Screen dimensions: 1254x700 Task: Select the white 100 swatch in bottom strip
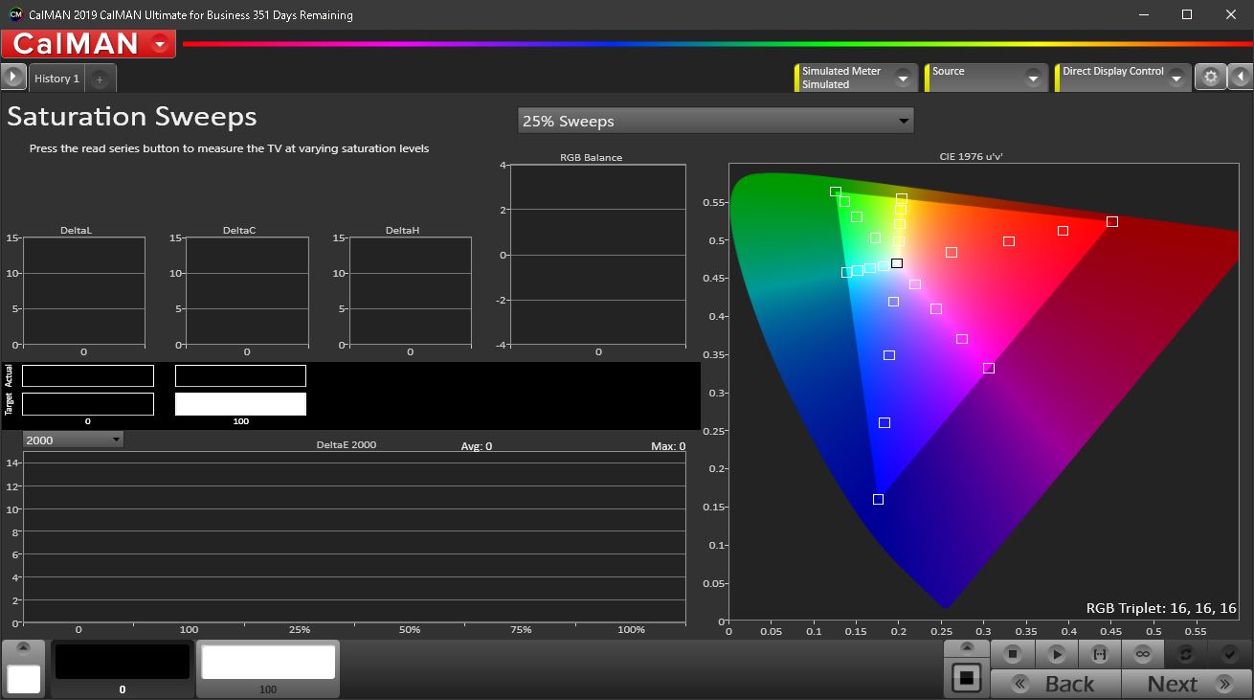pyautogui.click(x=268, y=664)
